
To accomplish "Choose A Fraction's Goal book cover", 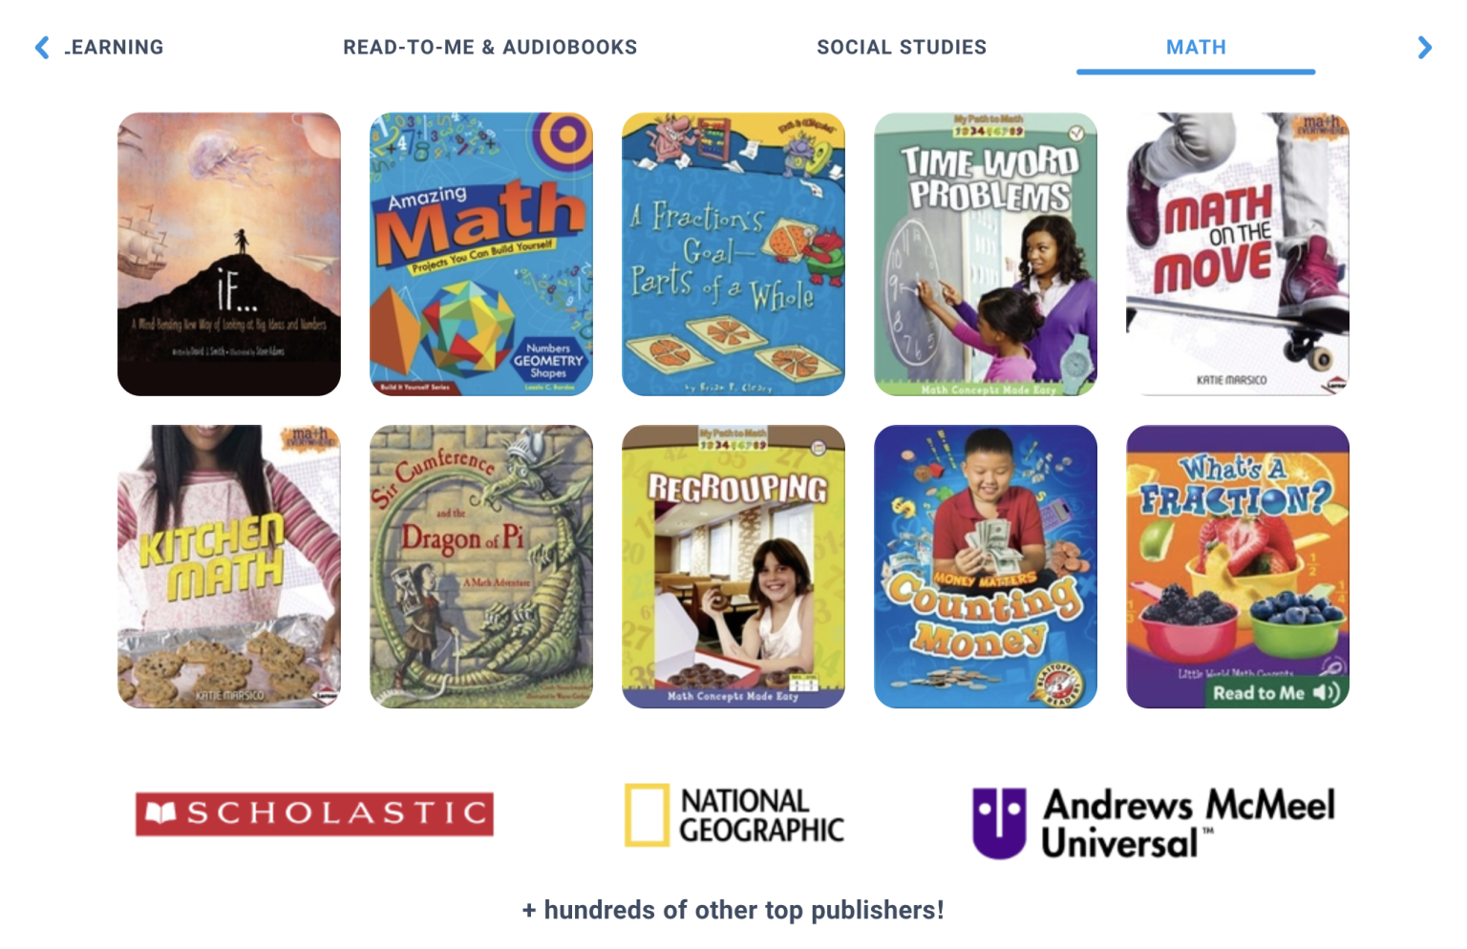I will point(733,254).
